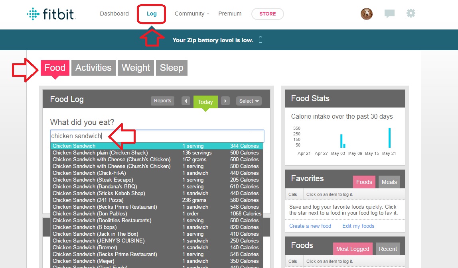458x268 pixels.
Task: Open the messages speech bubble icon
Action: click(389, 14)
